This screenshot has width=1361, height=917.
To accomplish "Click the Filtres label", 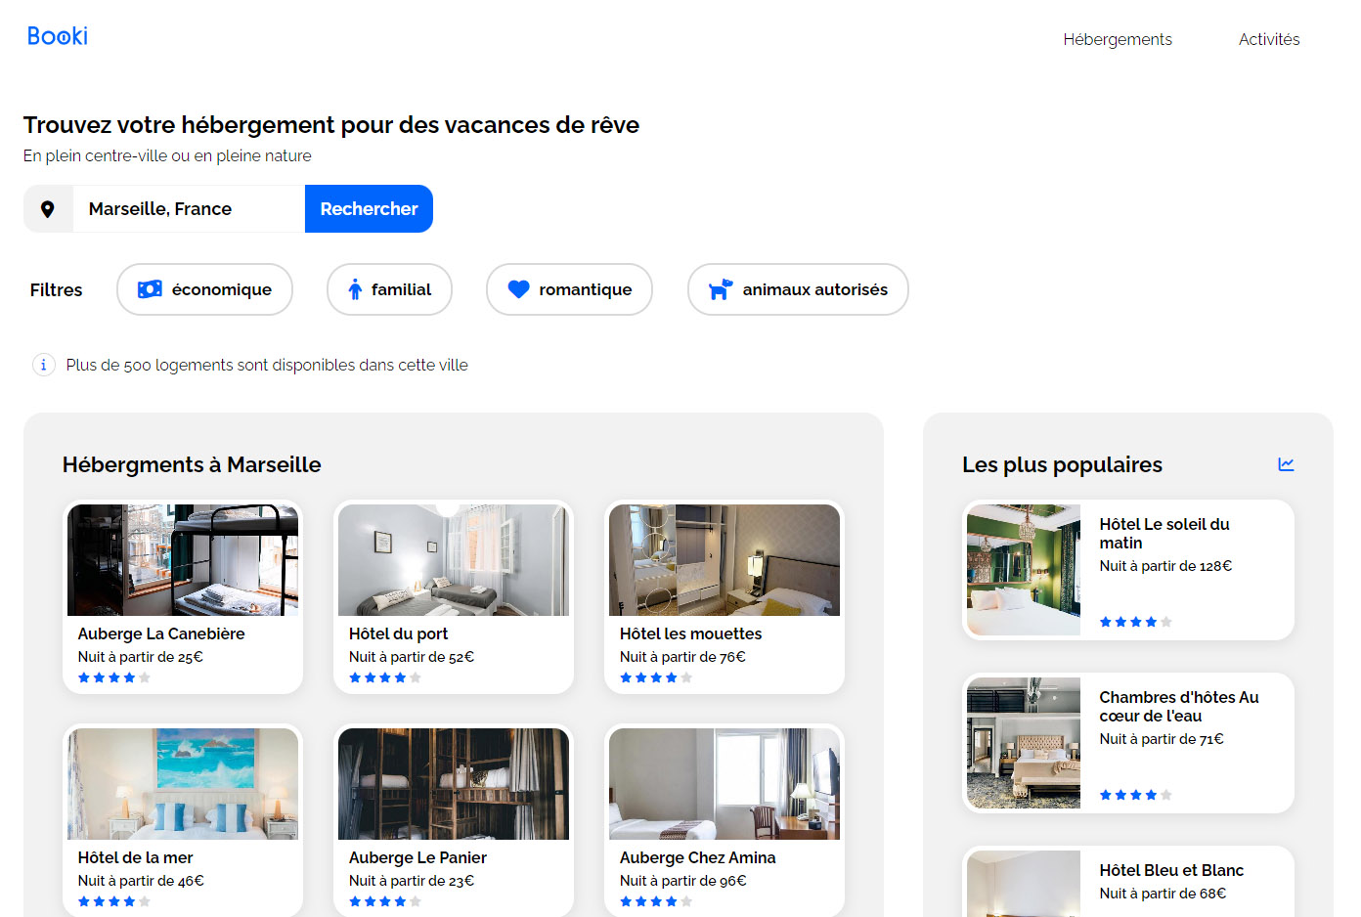I will (x=56, y=289).
